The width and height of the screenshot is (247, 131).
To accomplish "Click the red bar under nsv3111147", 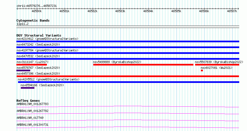I will [x=32, y=65].
